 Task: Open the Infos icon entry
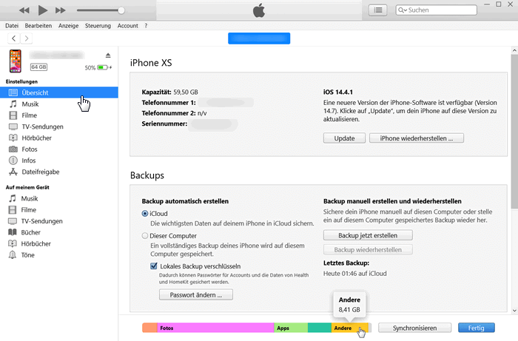[58, 161]
